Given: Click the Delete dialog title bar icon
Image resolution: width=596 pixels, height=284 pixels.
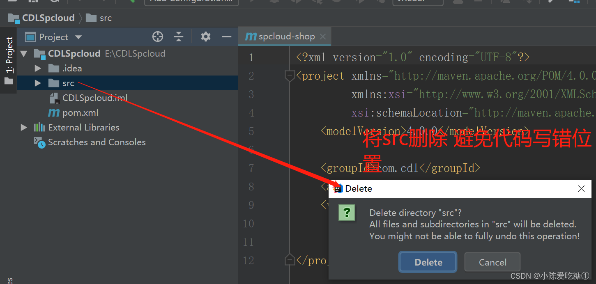Looking at the screenshot, I should coord(338,189).
